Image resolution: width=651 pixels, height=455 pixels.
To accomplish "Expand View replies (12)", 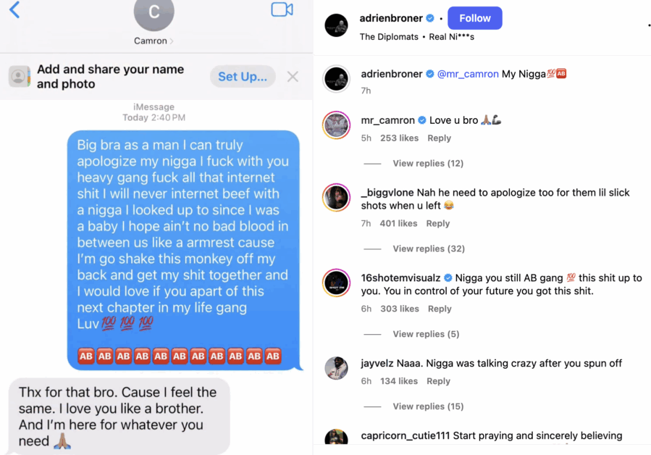I will (428, 163).
